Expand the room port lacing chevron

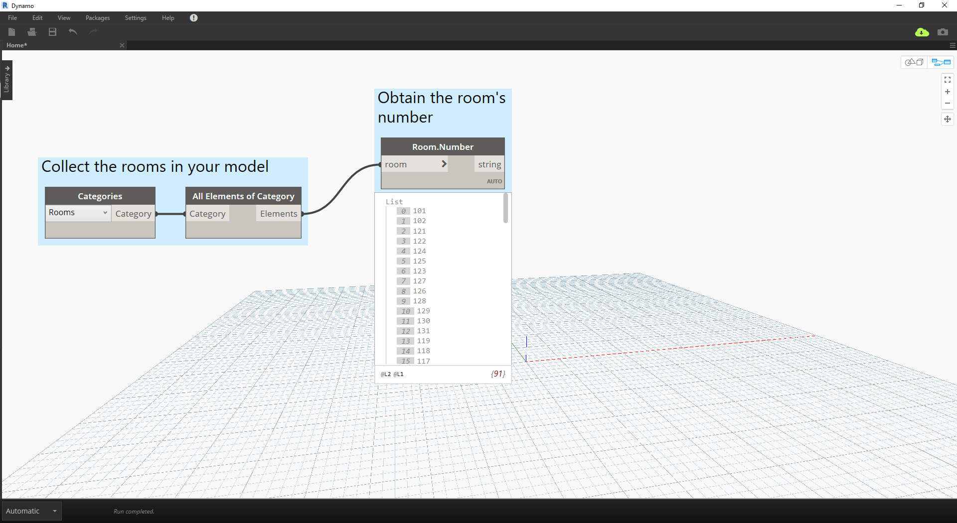[444, 164]
